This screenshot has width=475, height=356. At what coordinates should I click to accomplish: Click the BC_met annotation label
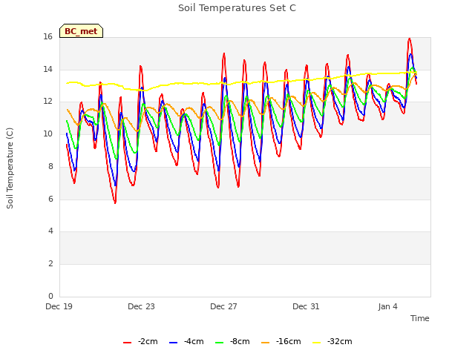tap(81, 31)
